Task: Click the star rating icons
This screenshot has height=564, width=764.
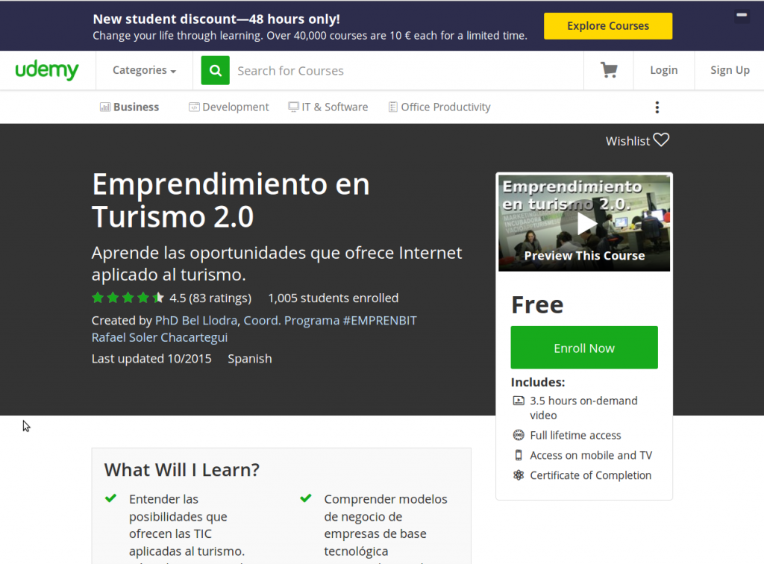Action: point(128,298)
